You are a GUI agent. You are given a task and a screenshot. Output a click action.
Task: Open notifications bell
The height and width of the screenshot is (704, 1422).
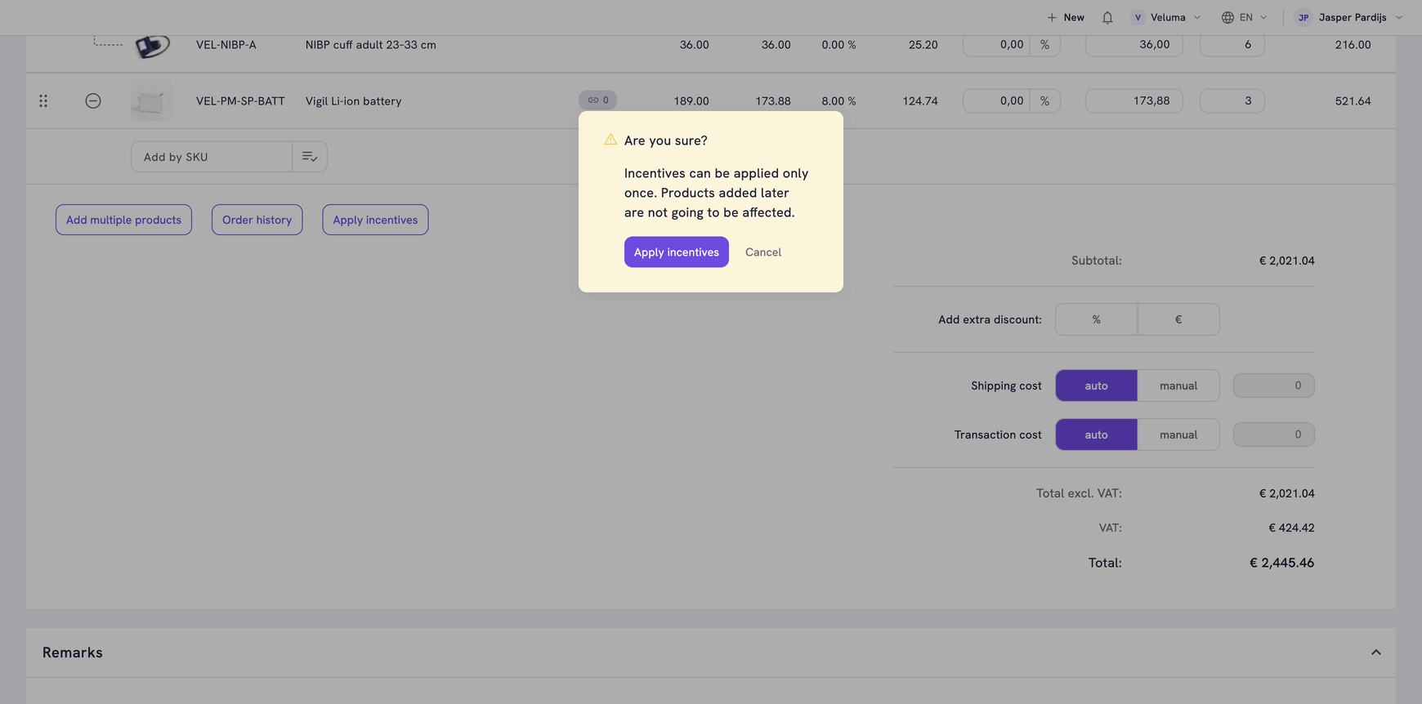point(1107,17)
